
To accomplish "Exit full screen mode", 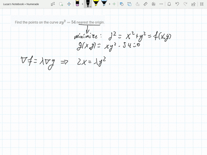I will [x=202, y=4].
